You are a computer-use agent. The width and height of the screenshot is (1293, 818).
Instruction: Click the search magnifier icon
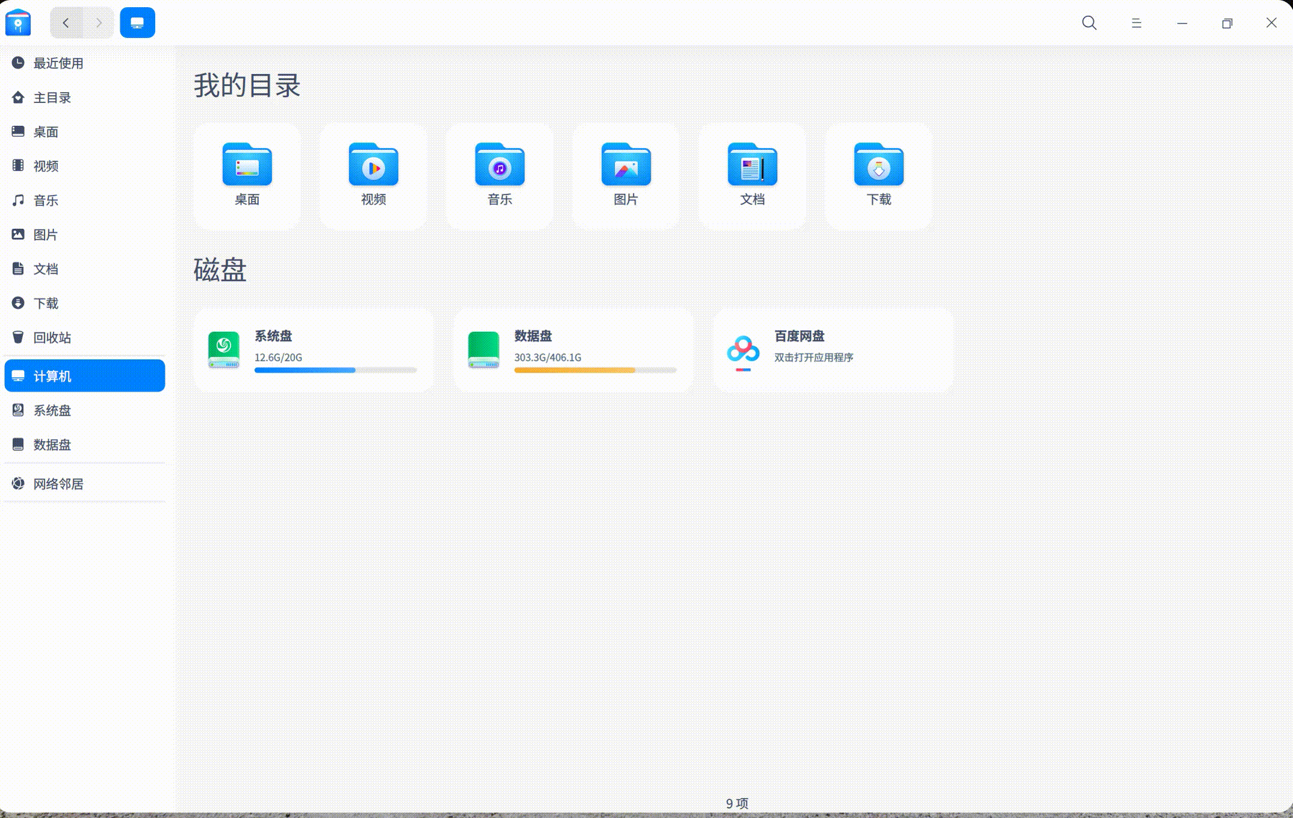pos(1089,23)
